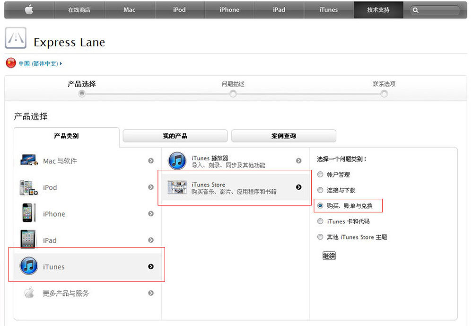Click the iPad product image
This screenshot has width=473, height=326.
tap(28, 239)
